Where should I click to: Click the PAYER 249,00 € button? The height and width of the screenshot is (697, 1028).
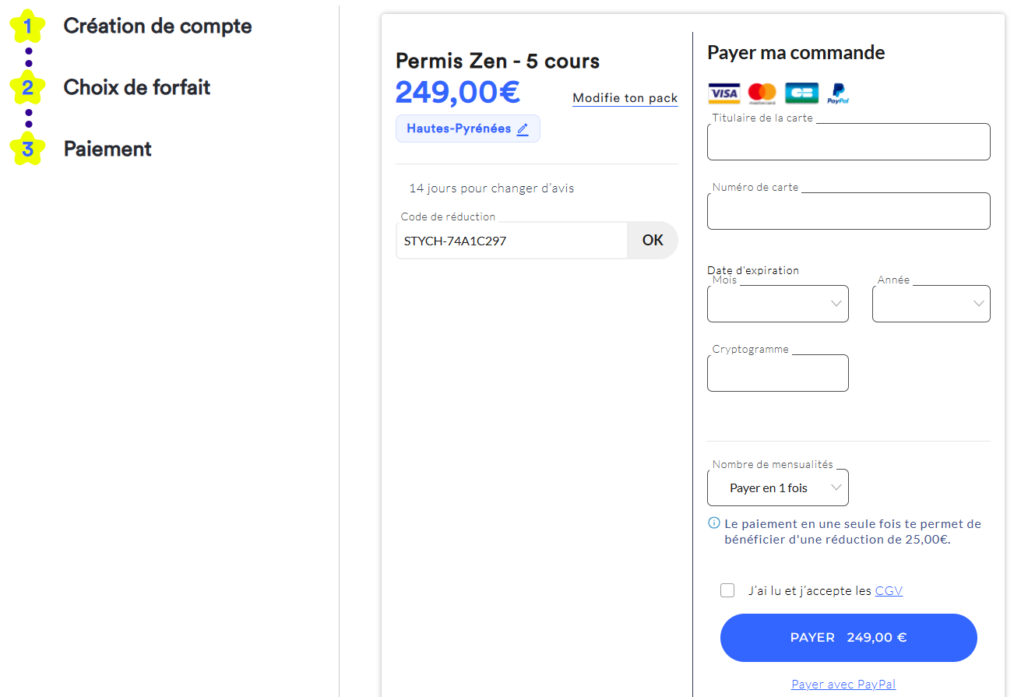pos(848,637)
